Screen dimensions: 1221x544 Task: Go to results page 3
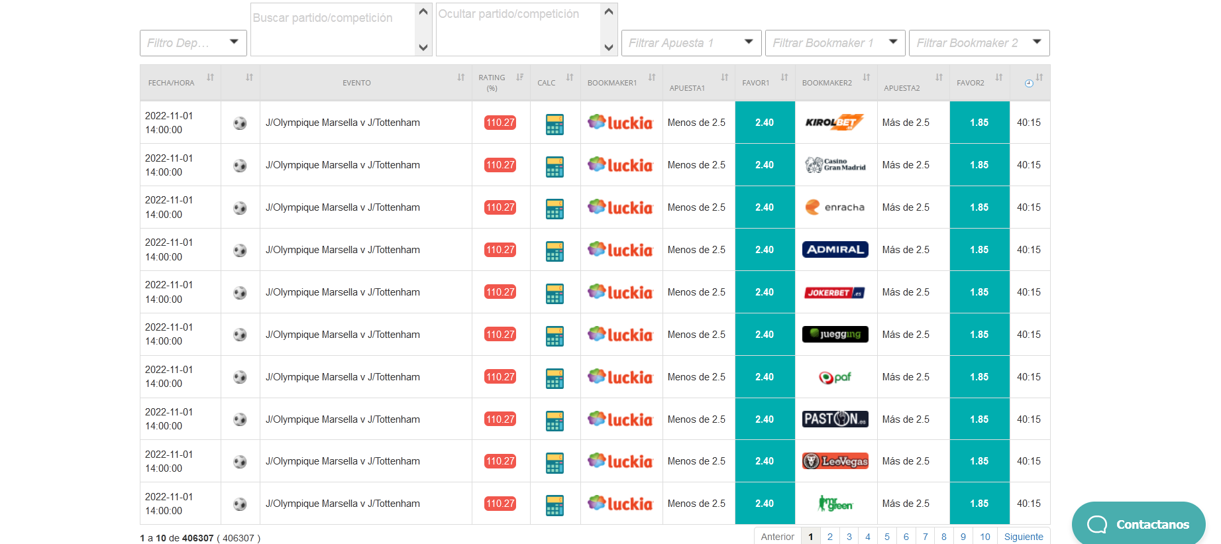click(849, 536)
